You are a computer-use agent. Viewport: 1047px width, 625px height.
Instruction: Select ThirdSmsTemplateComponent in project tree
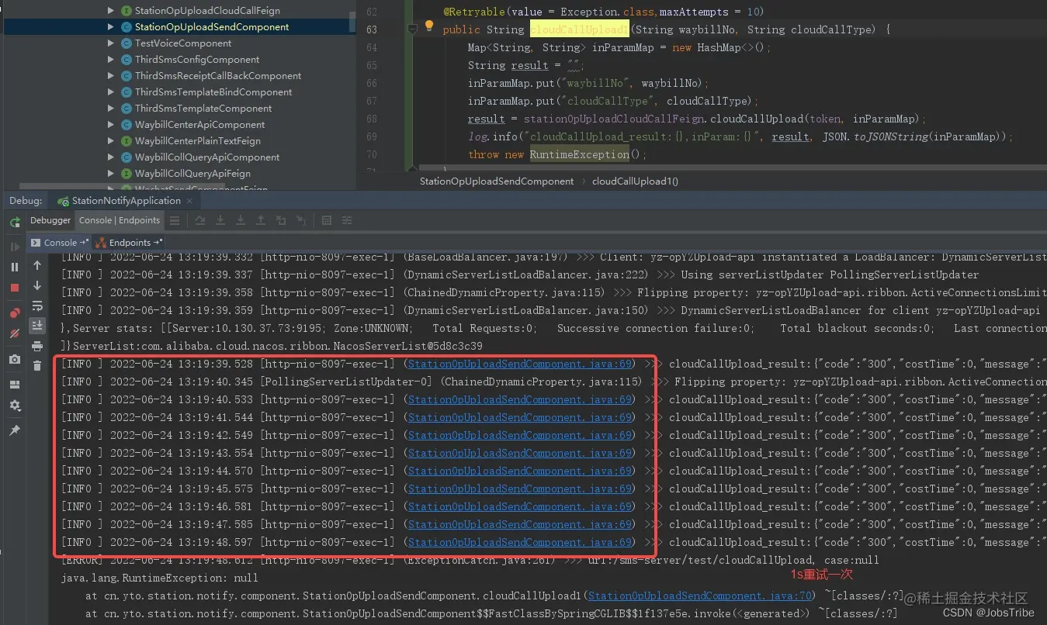click(x=203, y=109)
